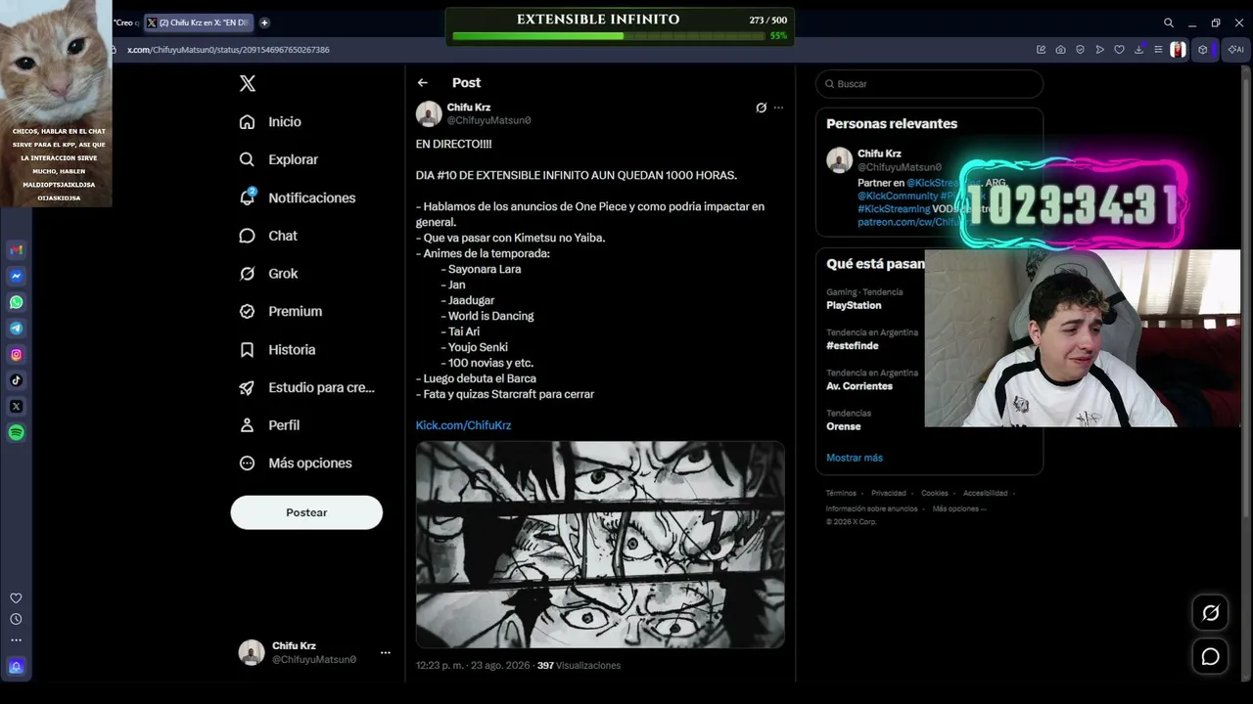Image resolution: width=1253 pixels, height=704 pixels.
Task: Go back with the Post arrow
Action: pos(422,83)
